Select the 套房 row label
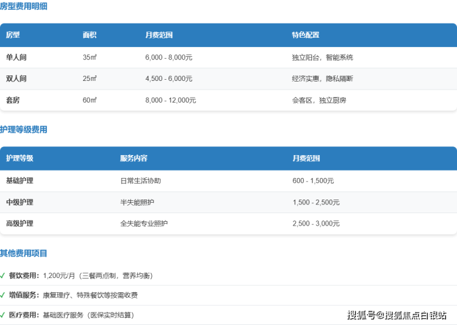Image resolution: width=457 pixels, height=325 pixels. pyautogui.click(x=13, y=100)
